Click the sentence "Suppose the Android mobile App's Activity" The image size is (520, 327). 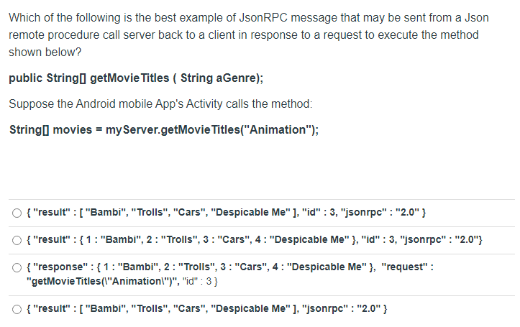coord(160,104)
